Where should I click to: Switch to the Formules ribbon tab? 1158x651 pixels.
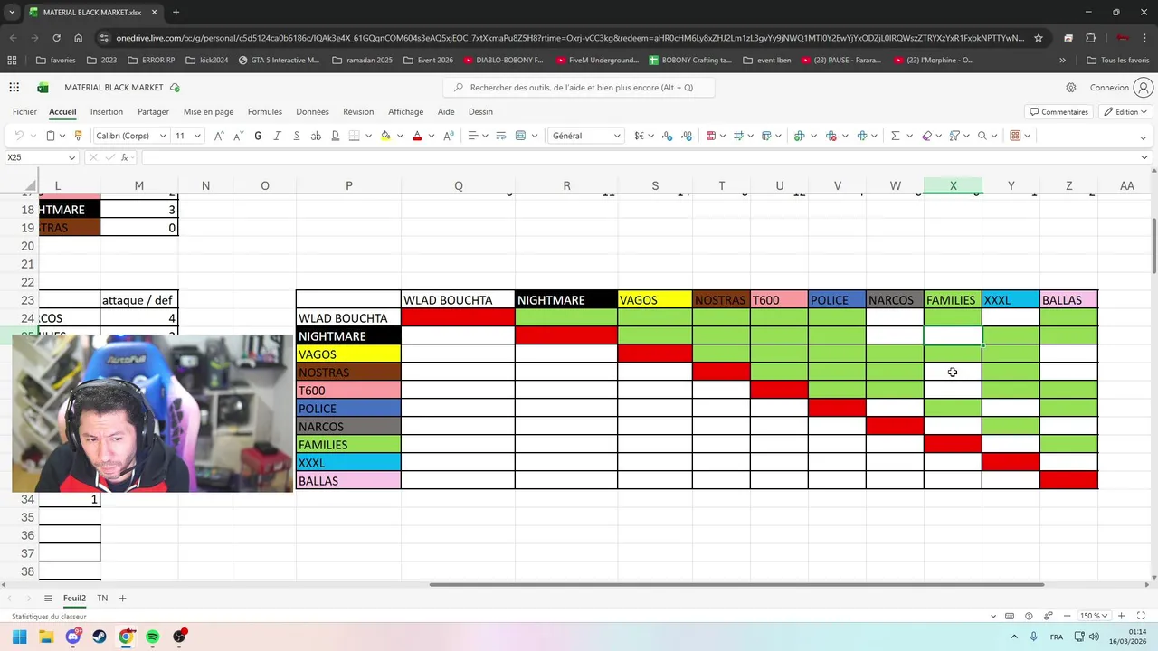click(265, 112)
